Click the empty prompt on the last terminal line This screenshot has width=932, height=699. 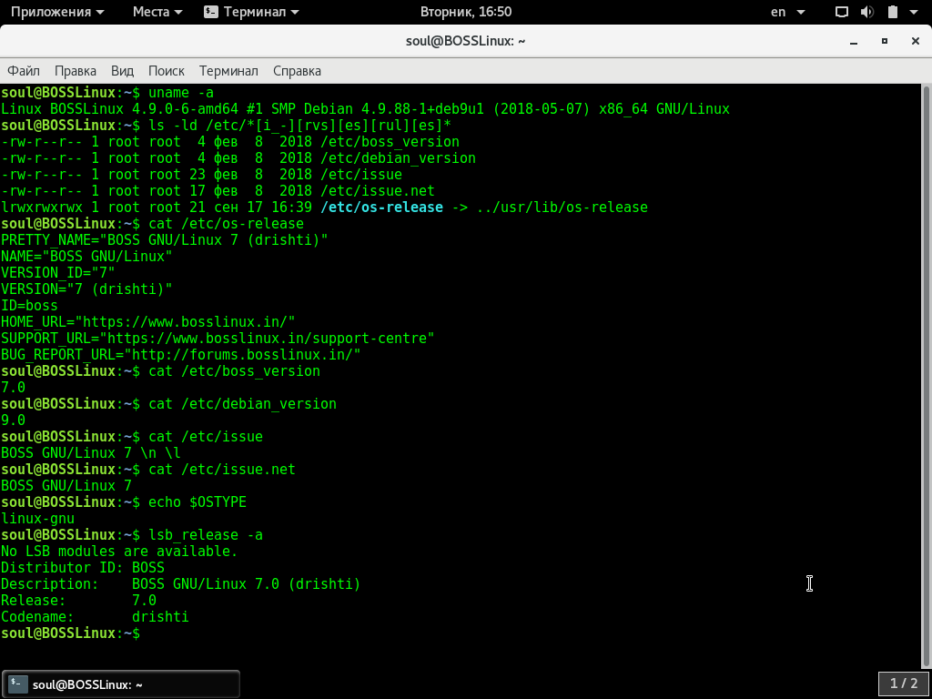[x=71, y=633]
